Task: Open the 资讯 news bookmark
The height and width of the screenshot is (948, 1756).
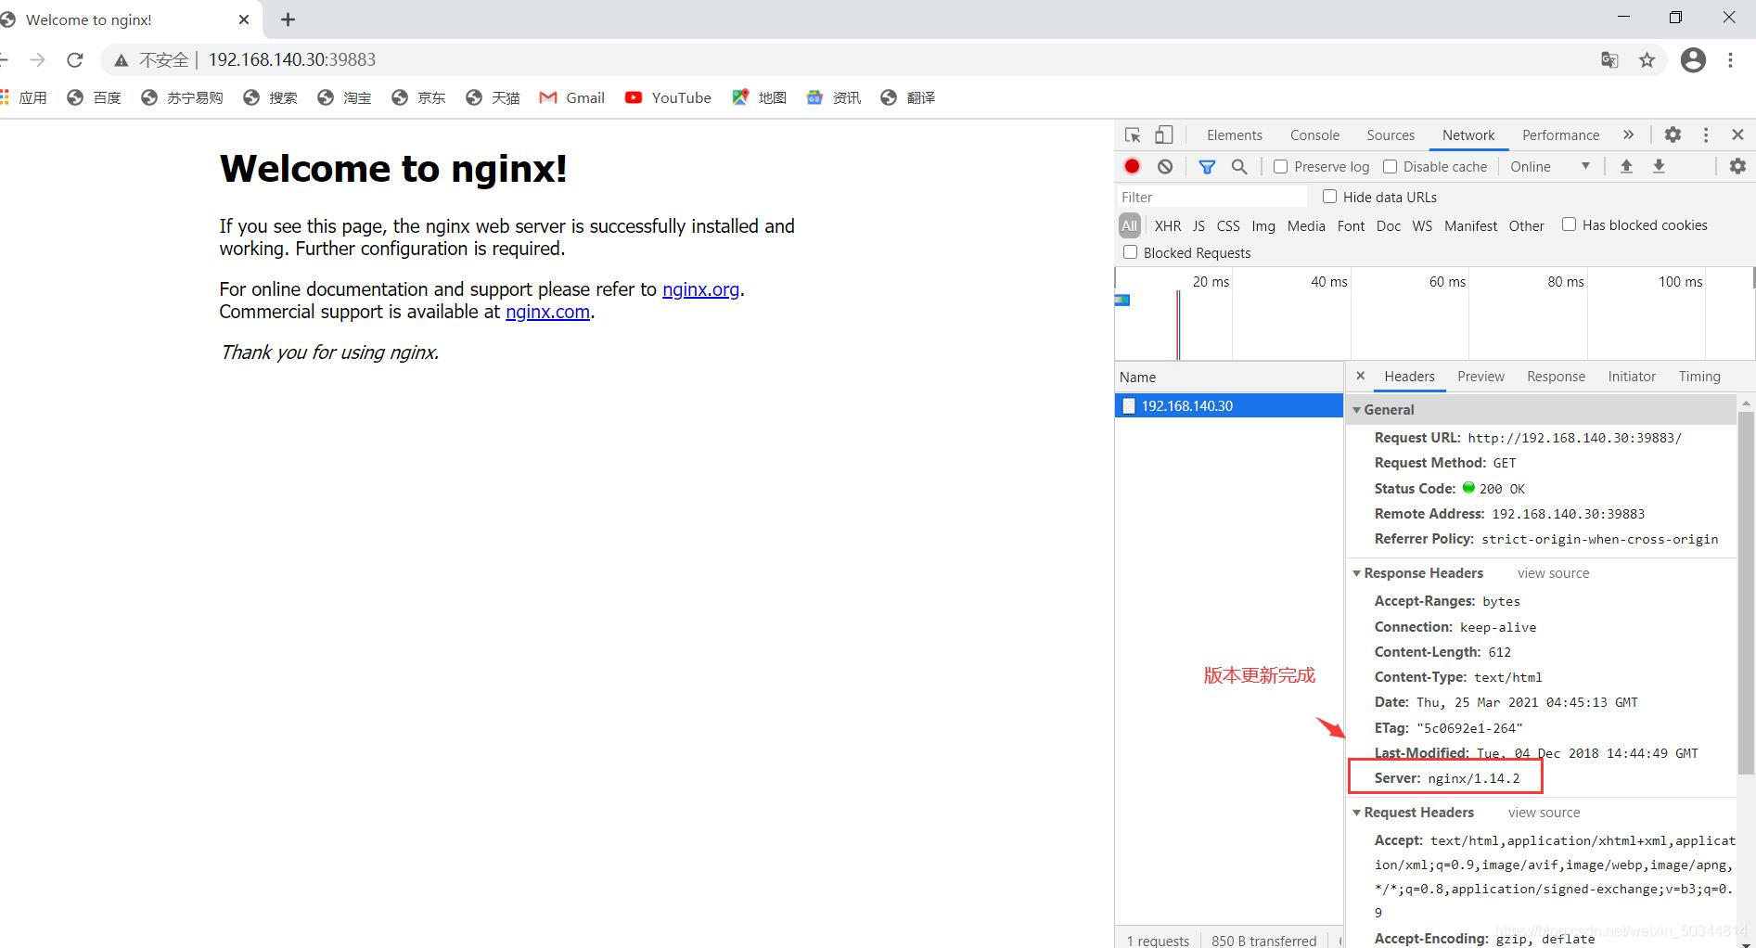Action: coord(833,97)
